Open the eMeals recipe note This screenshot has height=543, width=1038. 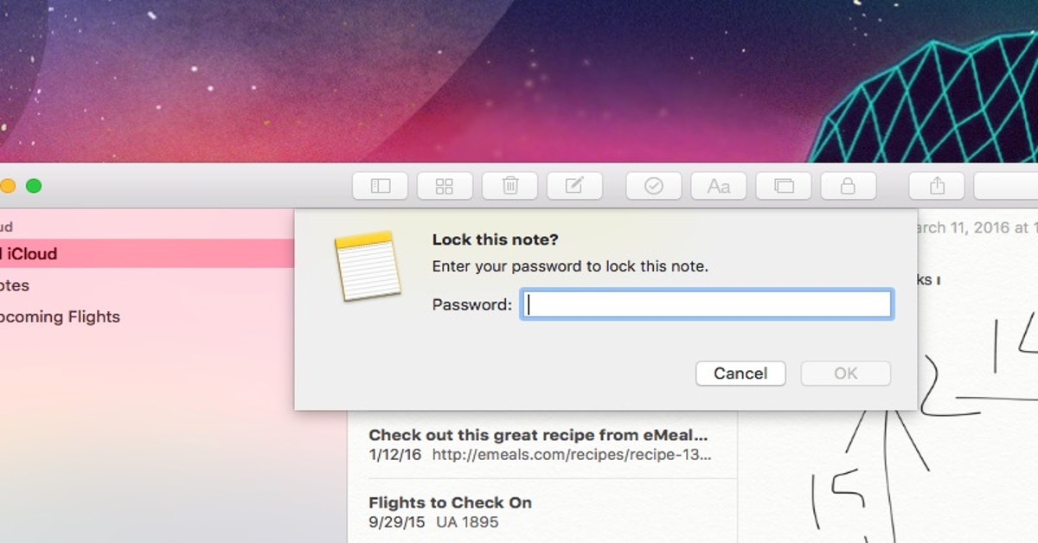pos(541,444)
